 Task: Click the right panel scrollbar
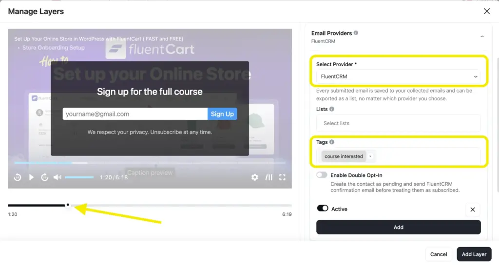(498, 124)
